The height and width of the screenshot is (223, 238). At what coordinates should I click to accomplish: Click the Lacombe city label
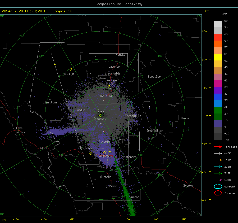point(114,67)
